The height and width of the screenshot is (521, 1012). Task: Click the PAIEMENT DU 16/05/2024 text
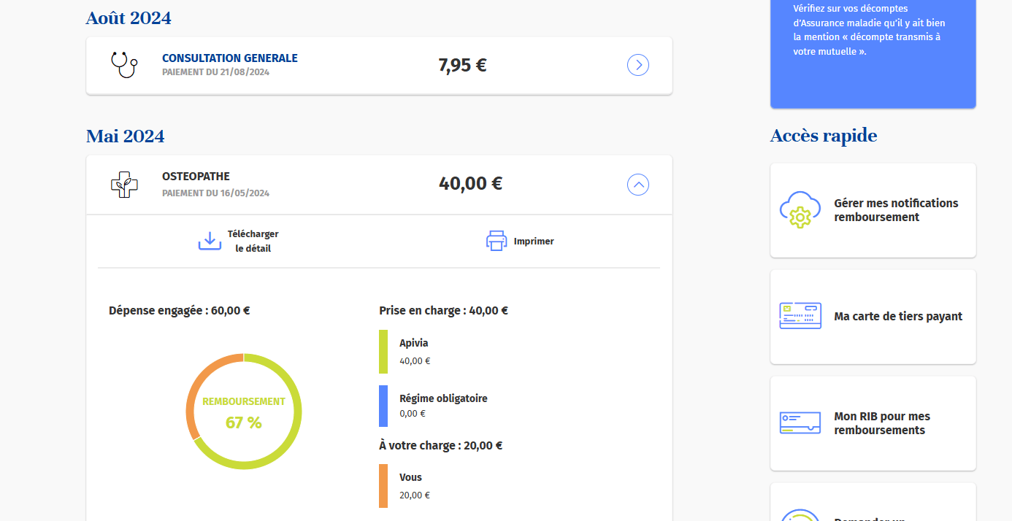(x=215, y=193)
